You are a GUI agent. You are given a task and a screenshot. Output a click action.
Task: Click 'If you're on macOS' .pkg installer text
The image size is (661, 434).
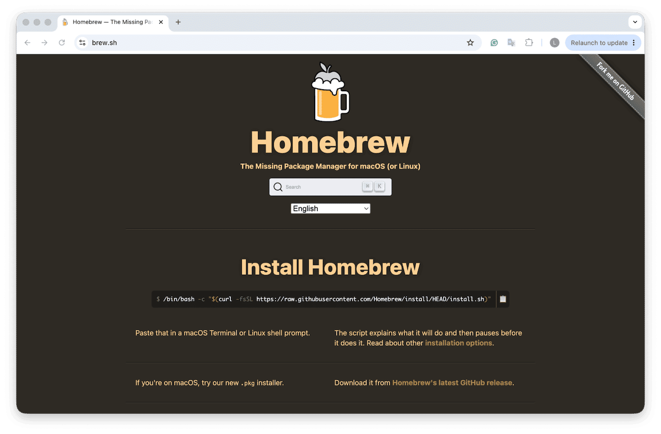coord(210,383)
